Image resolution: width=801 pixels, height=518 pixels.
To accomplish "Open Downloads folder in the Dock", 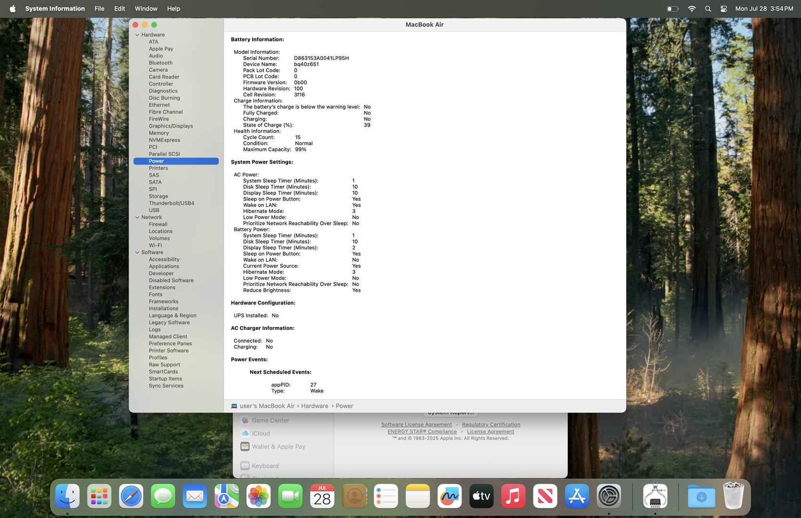I will 701,496.
